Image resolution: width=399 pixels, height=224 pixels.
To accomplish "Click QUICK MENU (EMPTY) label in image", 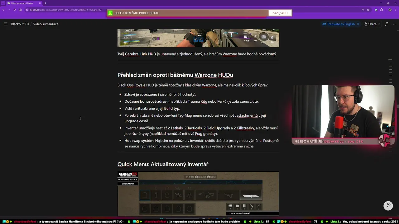I will coord(240,213).
